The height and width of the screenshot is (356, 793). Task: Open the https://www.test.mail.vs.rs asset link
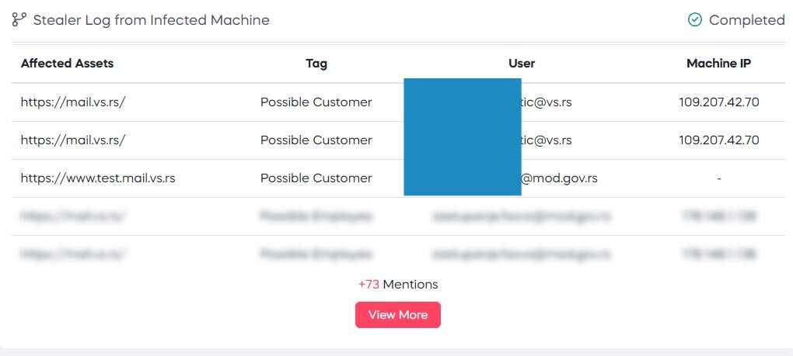pyautogui.click(x=98, y=178)
